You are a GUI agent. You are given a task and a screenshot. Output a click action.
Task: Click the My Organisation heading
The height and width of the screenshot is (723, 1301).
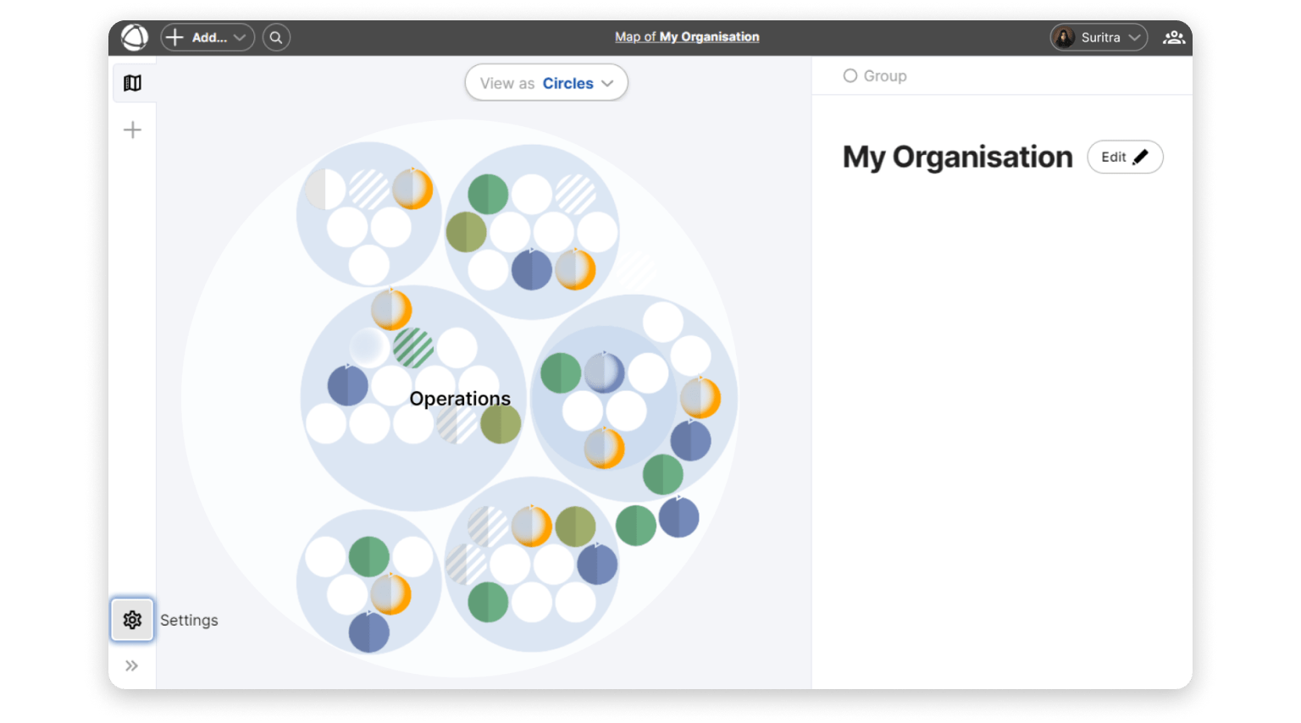(957, 157)
